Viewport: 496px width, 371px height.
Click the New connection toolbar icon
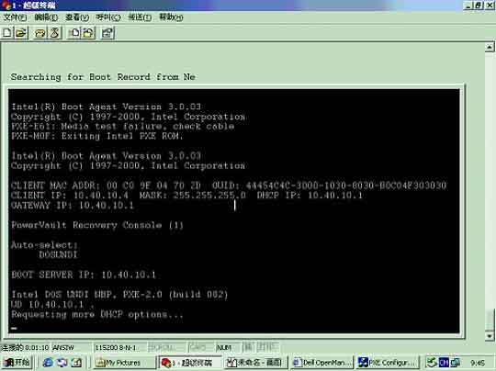pos(7,33)
